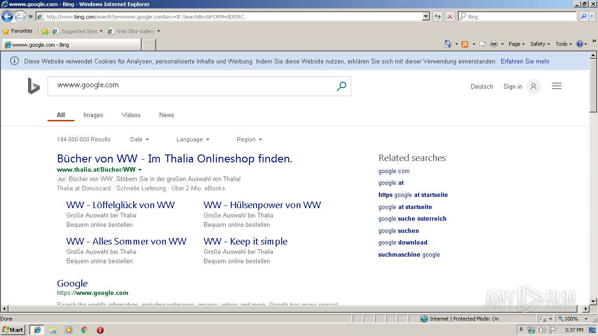Open the Bing hamburger menu
Screen dimensions: 598x336
click(557, 86)
